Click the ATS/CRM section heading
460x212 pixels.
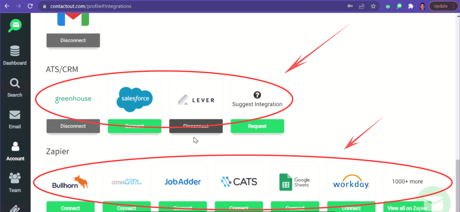click(62, 69)
